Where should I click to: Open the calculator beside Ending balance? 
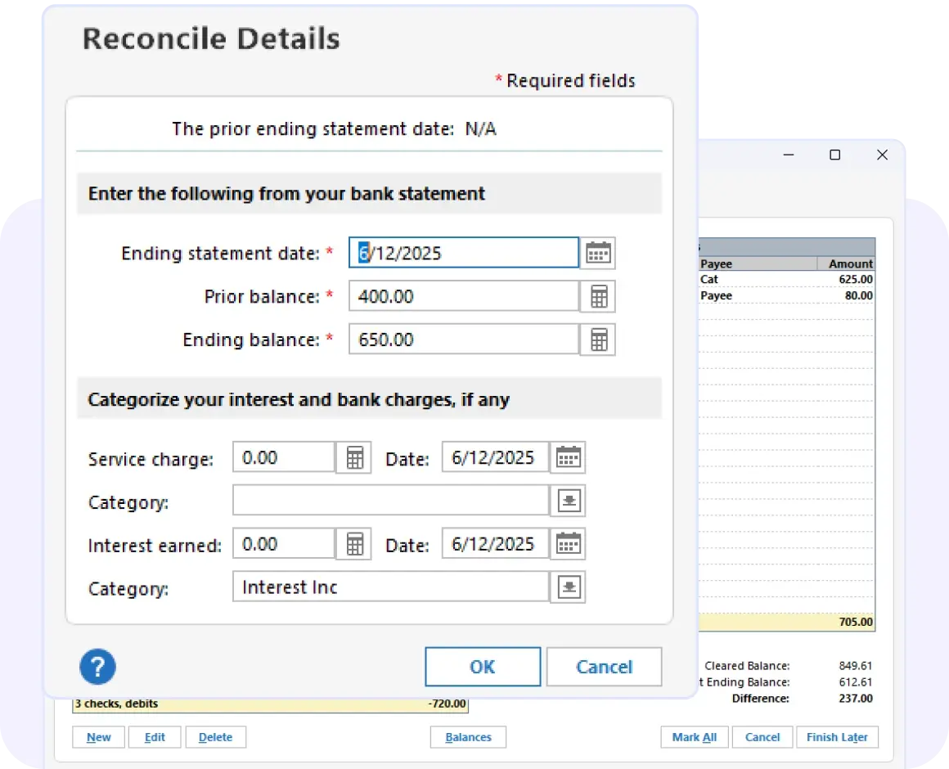coord(598,340)
